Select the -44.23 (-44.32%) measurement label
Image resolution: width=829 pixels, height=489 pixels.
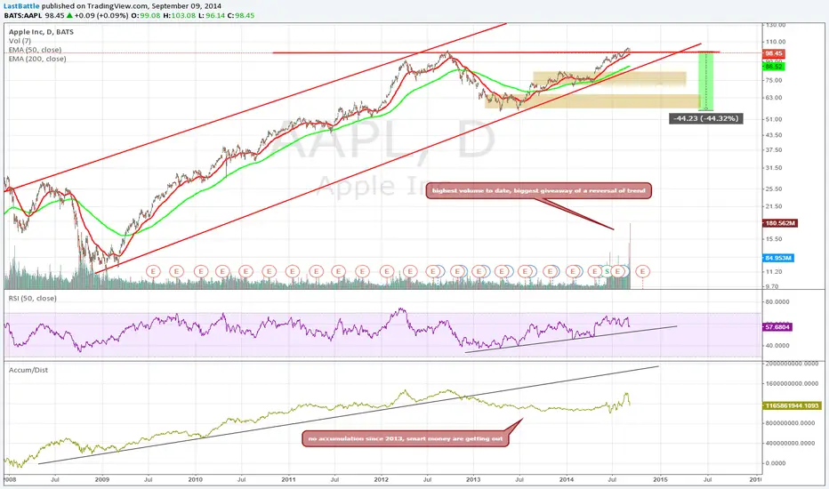(x=706, y=118)
